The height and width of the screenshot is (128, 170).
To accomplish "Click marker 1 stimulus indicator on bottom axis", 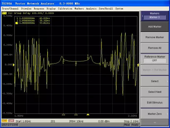I will [x=64, y=114].
